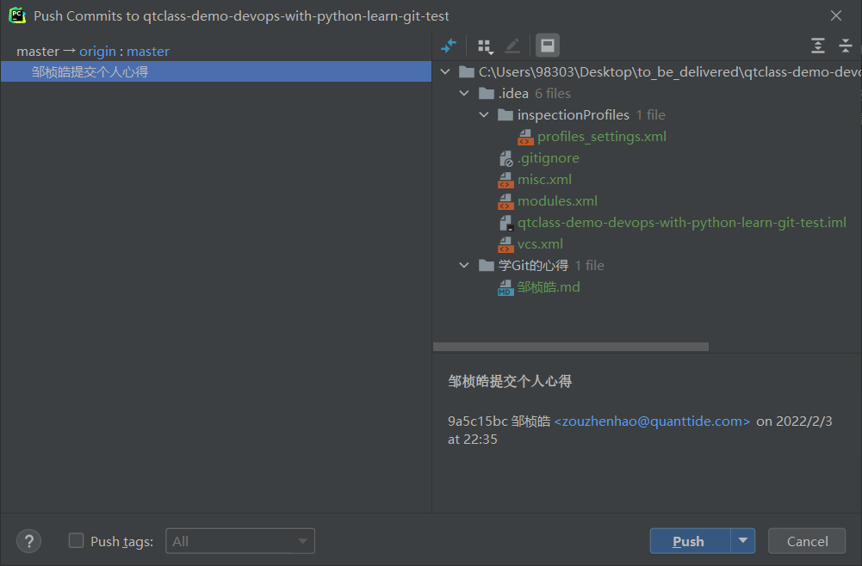862x566 pixels.
Task: Click the Cancel button
Action: click(x=807, y=541)
